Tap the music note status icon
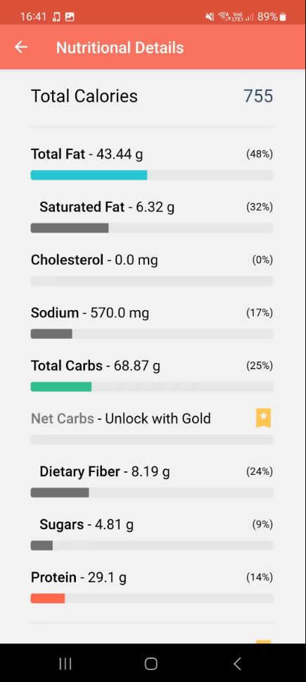The image size is (306, 682). pyautogui.click(x=56, y=17)
